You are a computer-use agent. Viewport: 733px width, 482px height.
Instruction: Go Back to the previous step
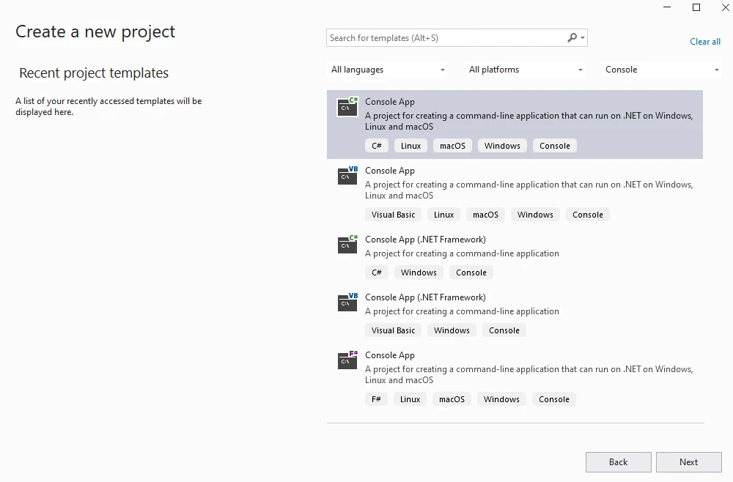point(618,462)
